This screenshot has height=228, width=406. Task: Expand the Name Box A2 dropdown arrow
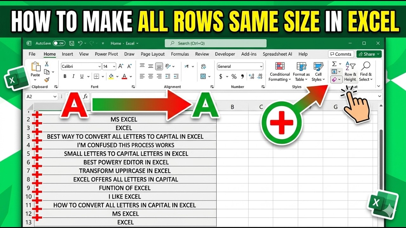click(55, 97)
